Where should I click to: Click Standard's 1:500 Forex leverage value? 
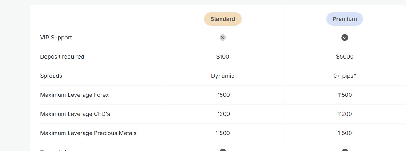coord(222,95)
